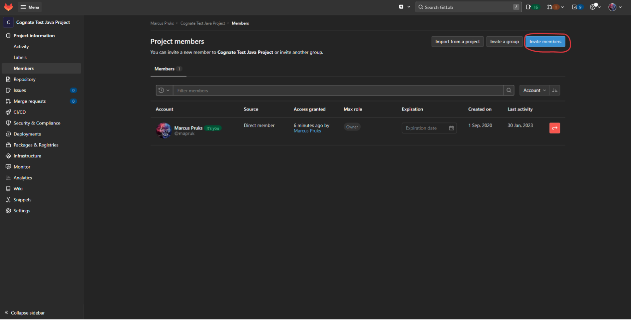Collapse sidebar using bottom link
This screenshot has height=320, width=631.
tap(25, 313)
